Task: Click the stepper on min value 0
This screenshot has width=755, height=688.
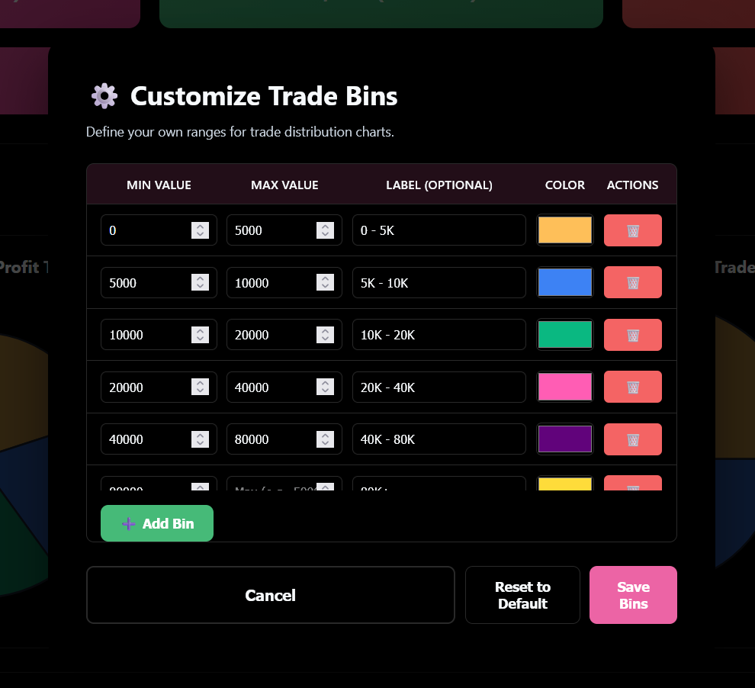Action: (x=200, y=230)
